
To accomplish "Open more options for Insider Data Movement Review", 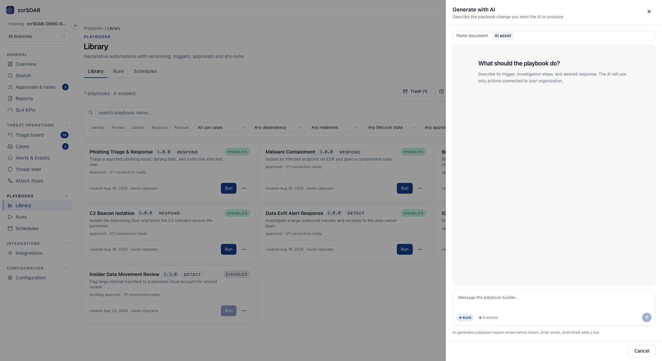I will (244, 311).
